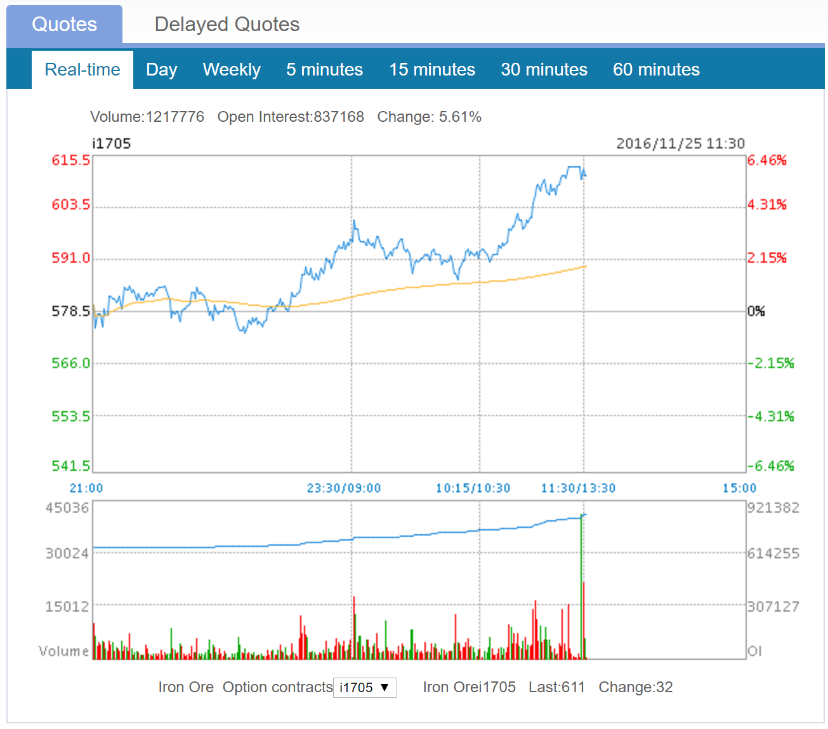
Task: Click the 15:00 closing time label
Action: point(739,488)
